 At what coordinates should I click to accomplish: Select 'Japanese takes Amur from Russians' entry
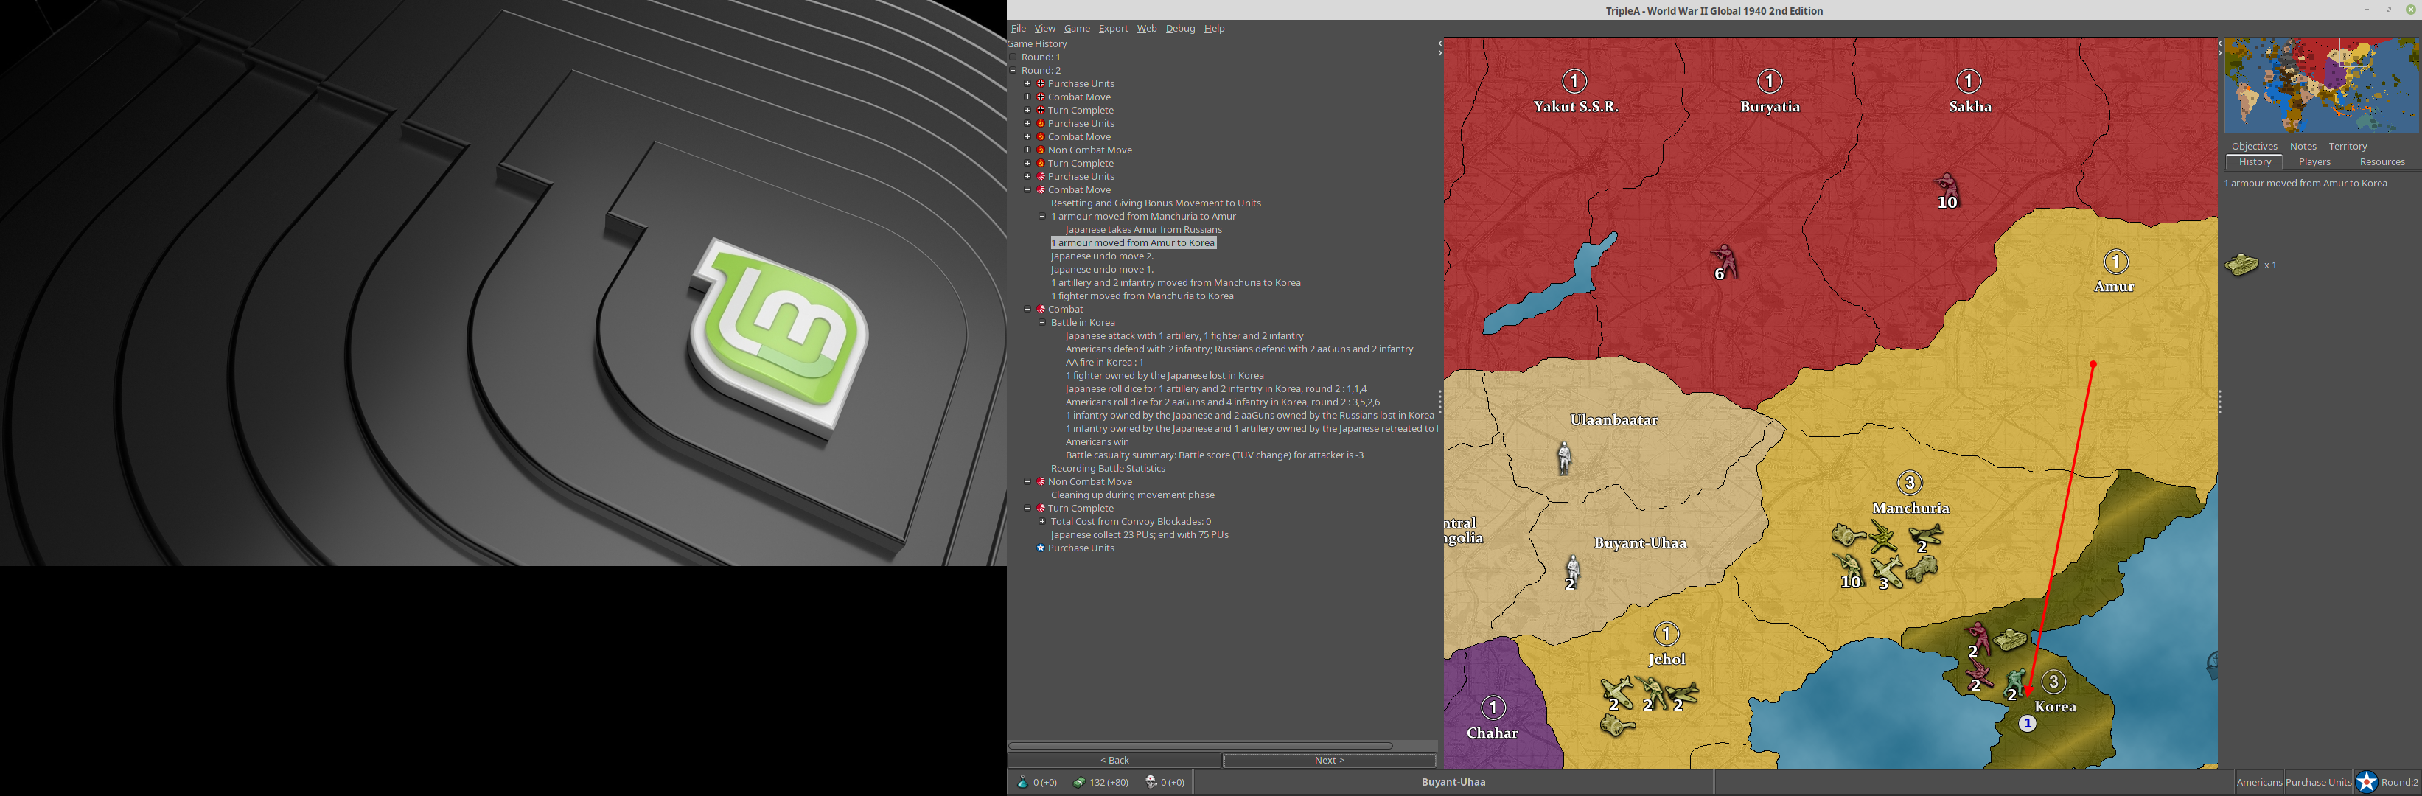tap(1143, 230)
